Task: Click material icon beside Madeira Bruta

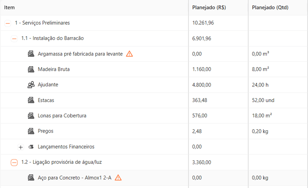Action: pyautogui.click(x=31, y=69)
